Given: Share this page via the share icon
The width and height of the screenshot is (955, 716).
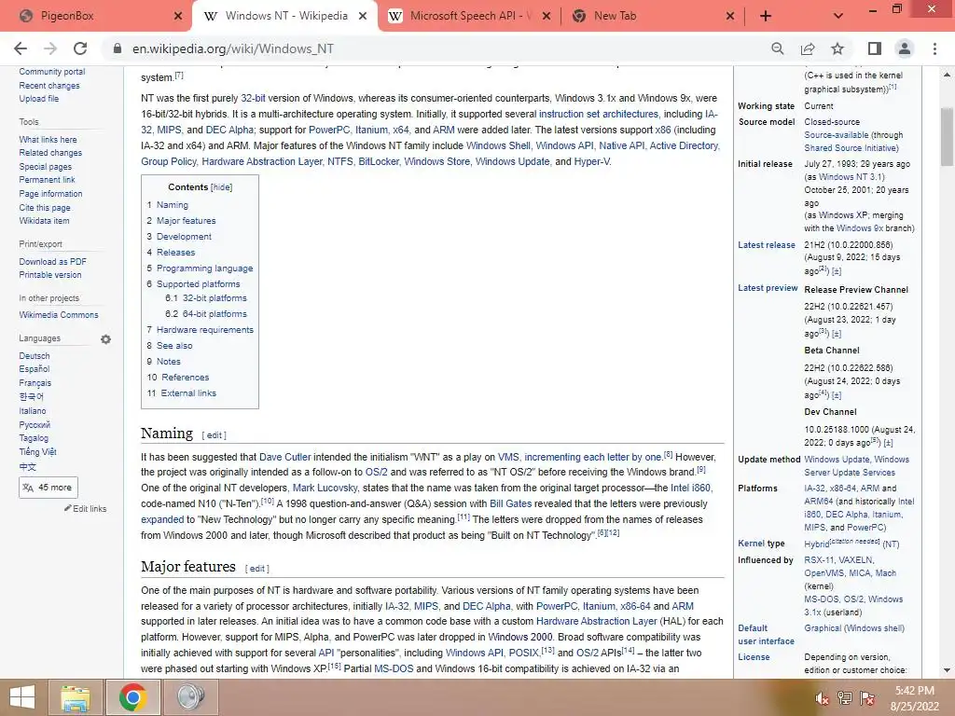Looking at the screenshot, I should click(808, 48).
